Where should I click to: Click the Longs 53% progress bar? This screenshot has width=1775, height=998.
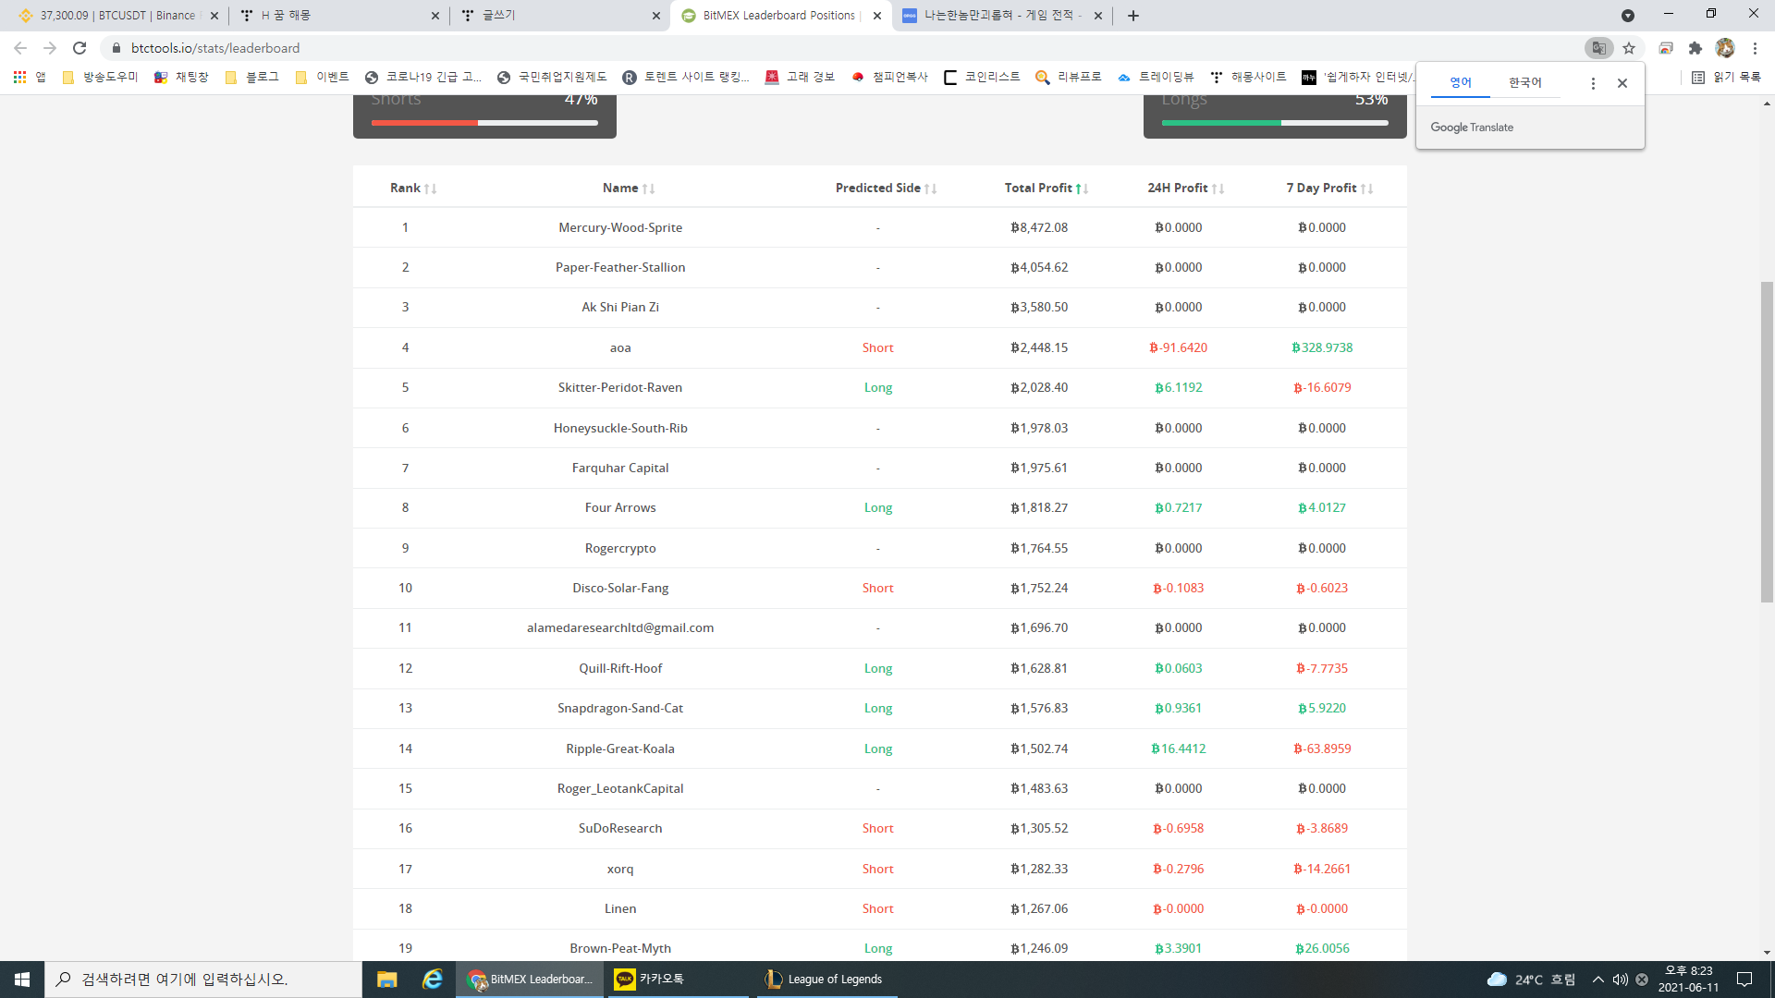1275,123
